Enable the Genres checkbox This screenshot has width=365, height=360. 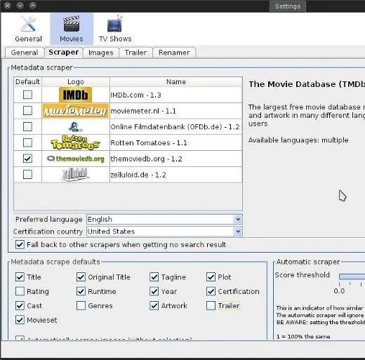click(x=81, y=306)
